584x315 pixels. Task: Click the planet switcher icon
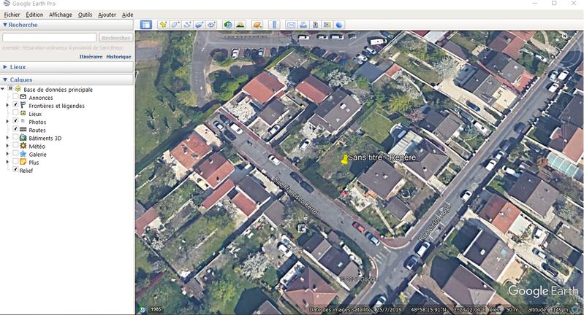tap(257, 25)
